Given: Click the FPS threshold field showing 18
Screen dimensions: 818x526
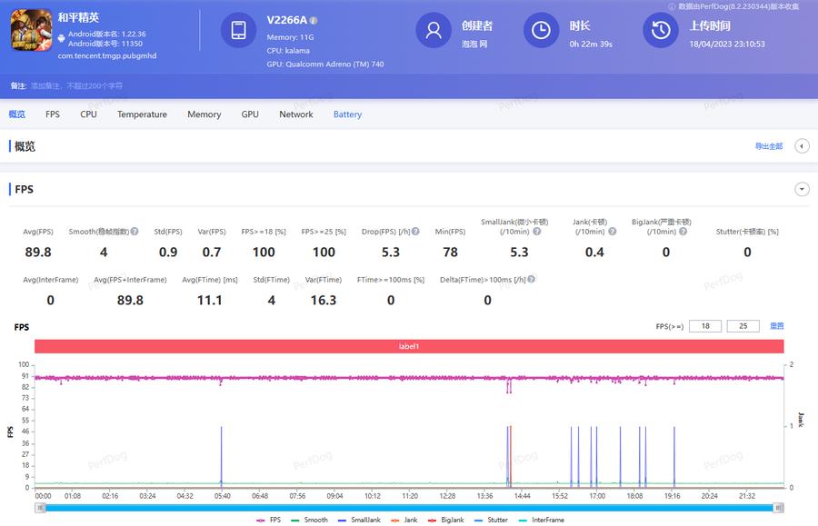Looking at the screenshot, I should pyautogui.click(x=705, y=325).
